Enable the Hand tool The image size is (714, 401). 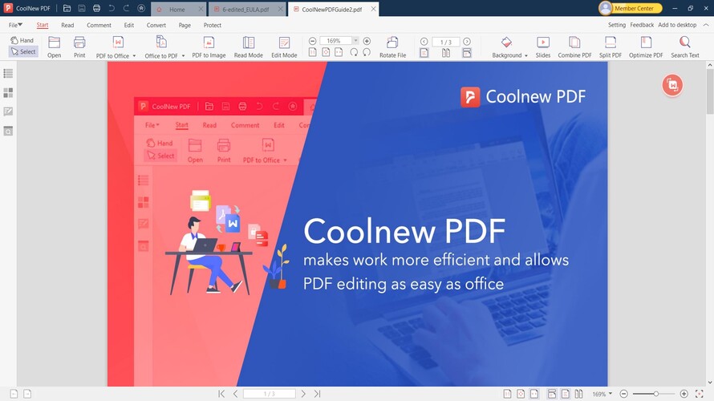[22, 40]
